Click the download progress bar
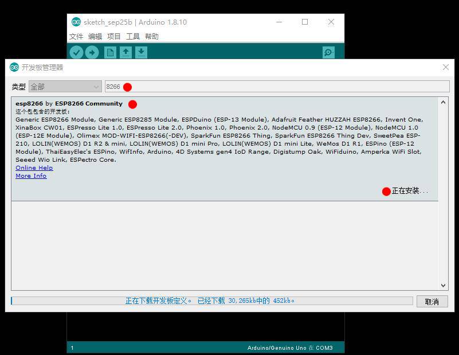The image size is (459, 355). (212, 301)
